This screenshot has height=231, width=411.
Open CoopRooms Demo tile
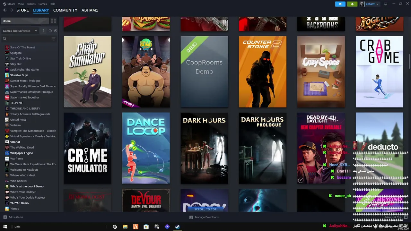tap(204, 72)
